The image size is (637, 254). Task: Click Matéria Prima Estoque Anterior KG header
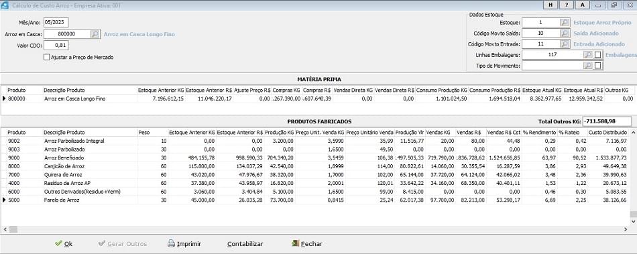point(162,90)
